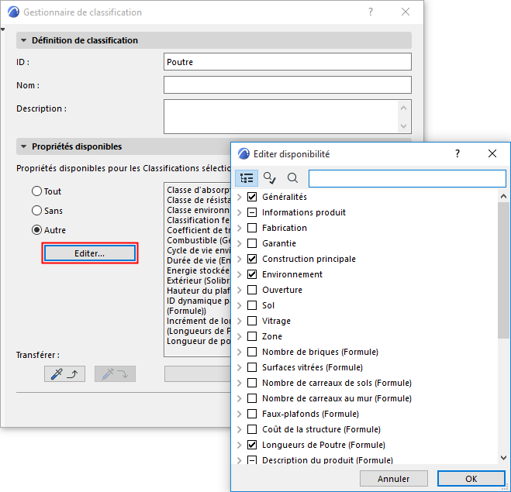Expand Faux-plafonds (Formule) group
The height and width of the screenshot is (492, 511).
click(240, 414)
